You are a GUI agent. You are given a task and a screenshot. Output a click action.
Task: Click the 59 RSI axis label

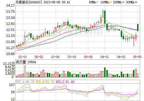13,92
